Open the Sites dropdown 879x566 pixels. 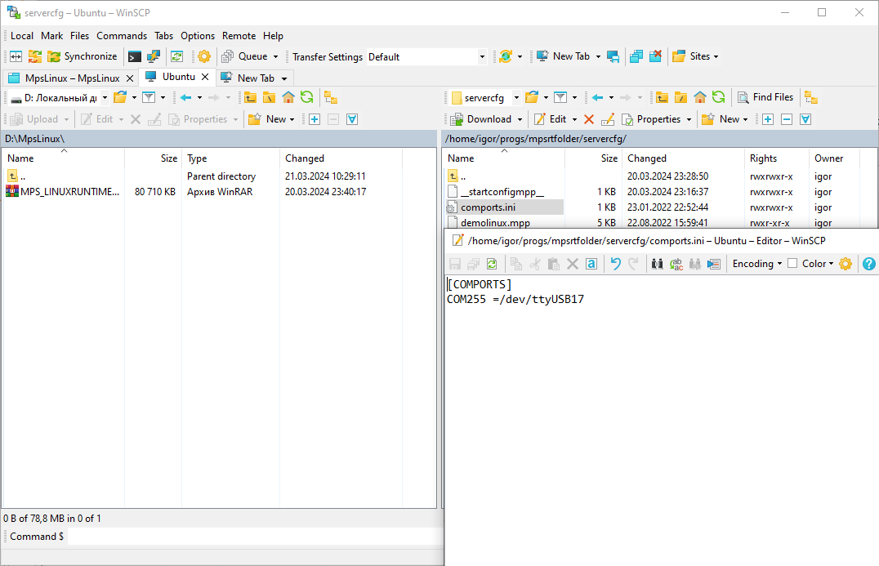point(695,56)
